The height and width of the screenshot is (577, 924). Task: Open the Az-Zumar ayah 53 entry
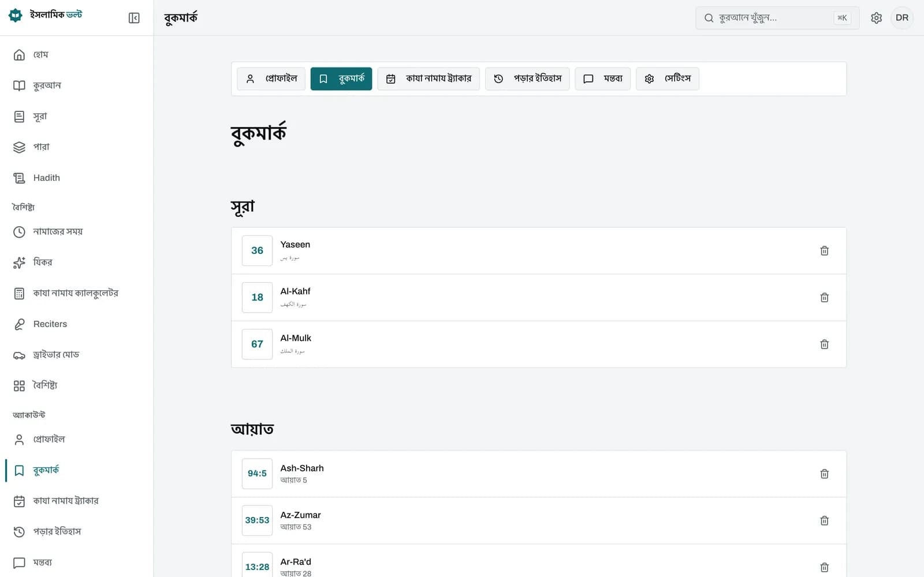[539, 520]
